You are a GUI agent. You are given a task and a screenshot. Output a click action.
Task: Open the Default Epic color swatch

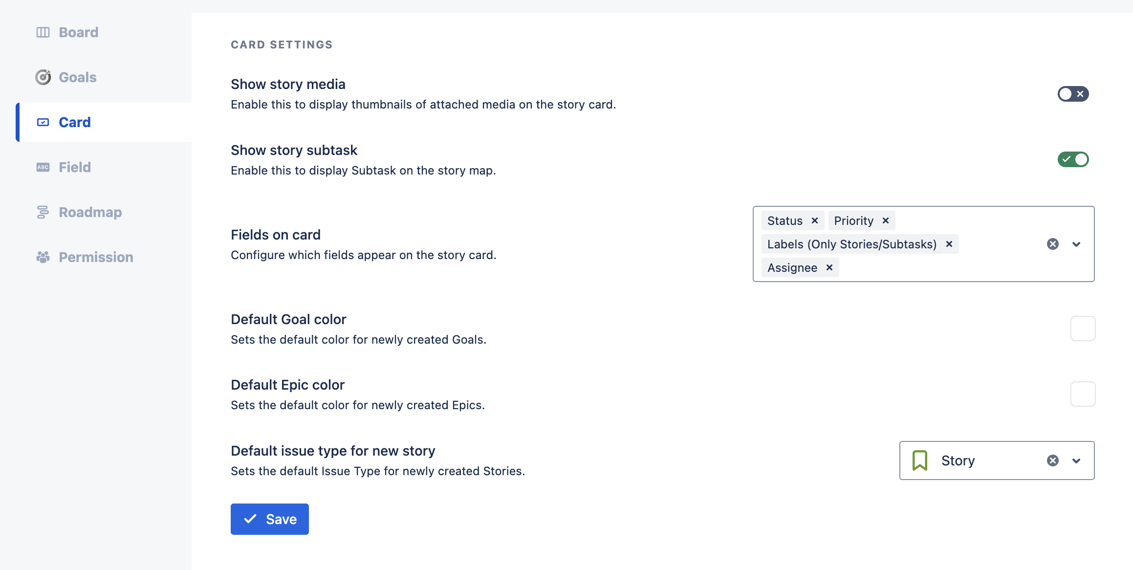tap(1083, 394)
